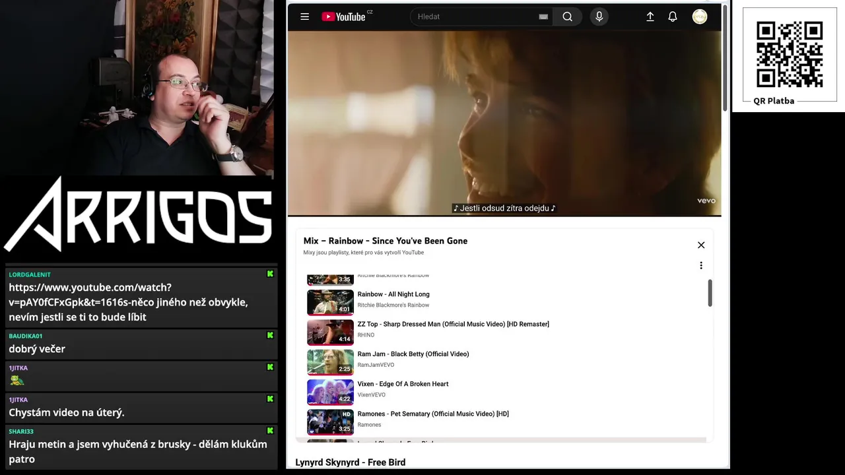
Task: Click green badge icon next to BAUDIKA01
Action: click(270, 335)
